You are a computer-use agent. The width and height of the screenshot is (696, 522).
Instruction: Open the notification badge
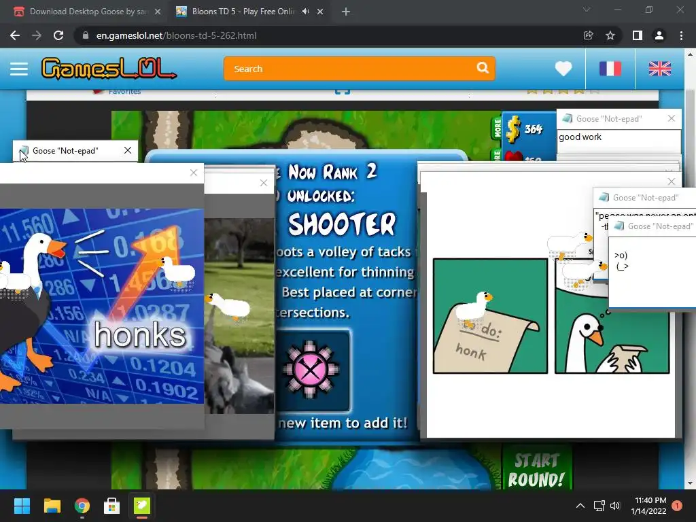click(x=676, y=506)
